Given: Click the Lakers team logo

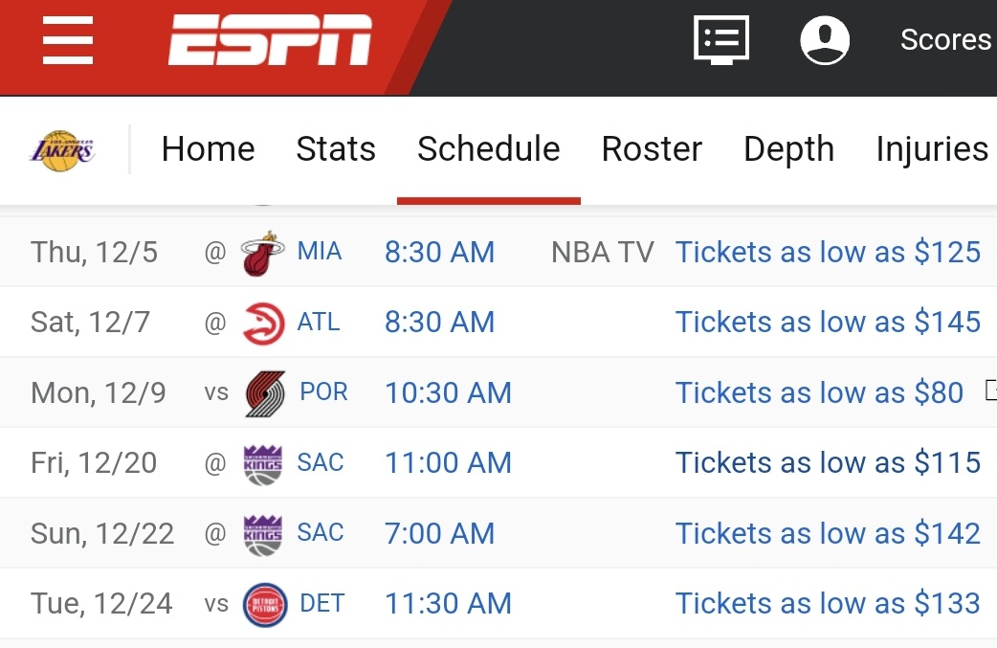Looking at the screenshot, I should pos(63,150).
